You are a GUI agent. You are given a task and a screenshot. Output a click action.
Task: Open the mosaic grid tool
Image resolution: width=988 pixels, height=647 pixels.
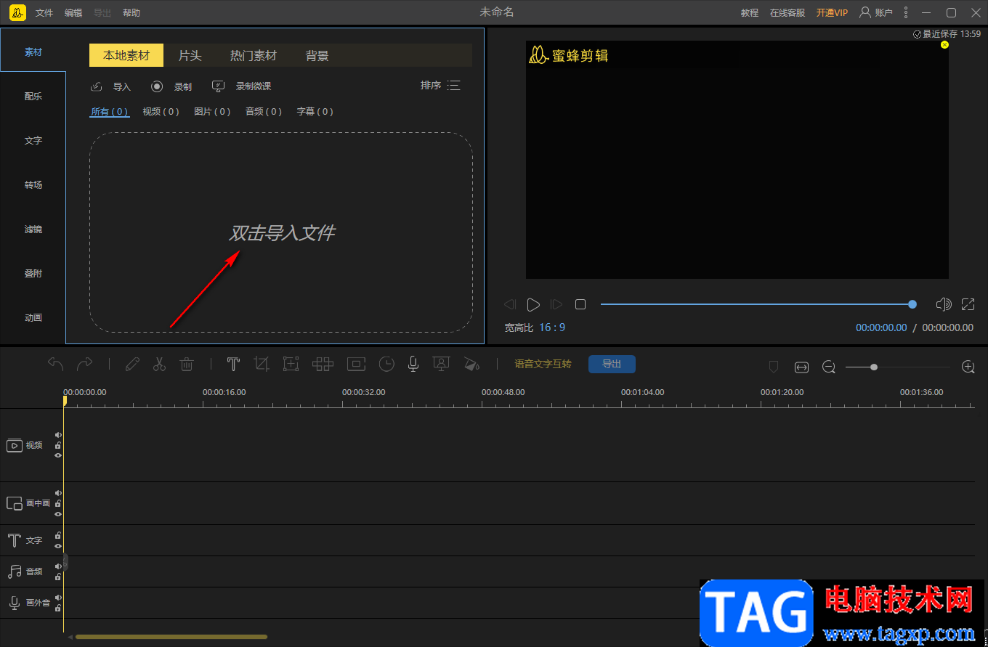[323, 364]
